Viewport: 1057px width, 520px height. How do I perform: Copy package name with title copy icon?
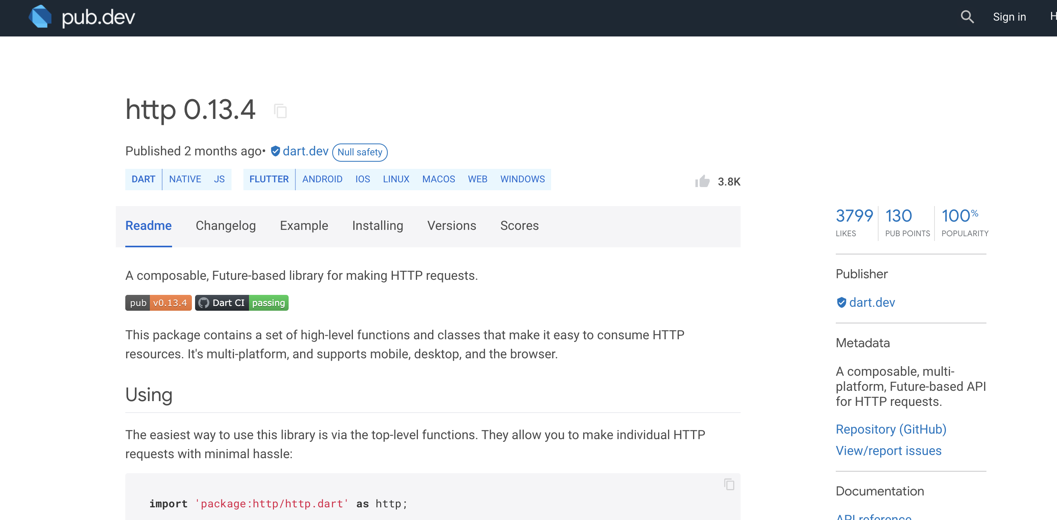tap(280, 111)
